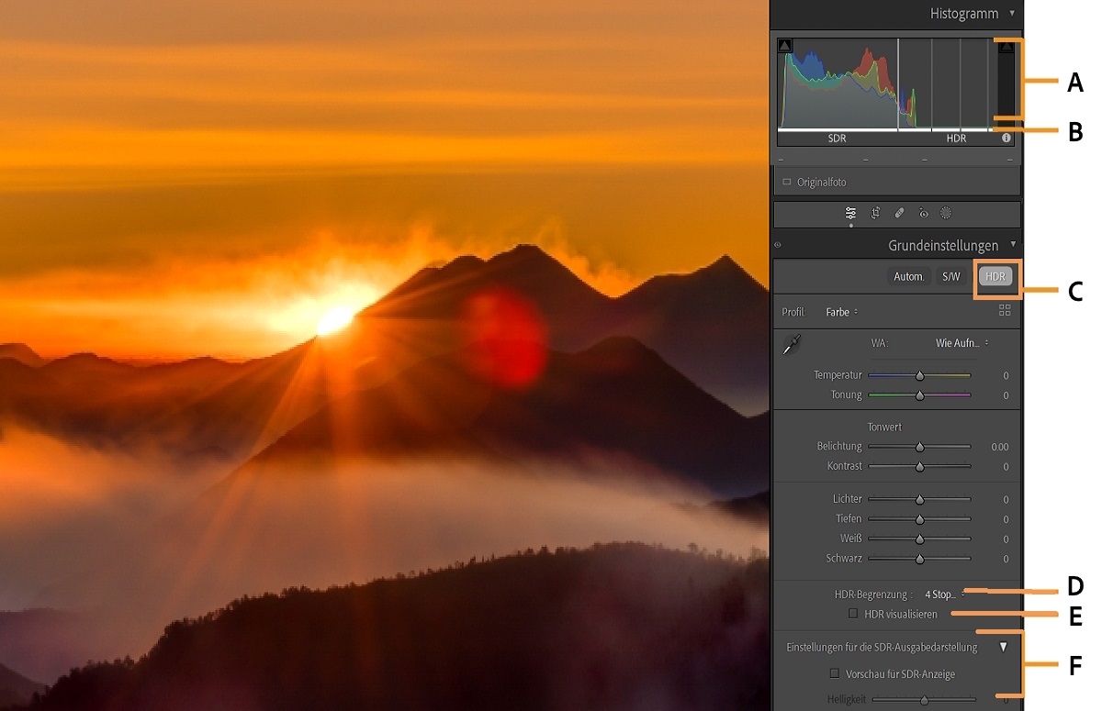Click the Autom. button
This screenshot has width=1102, height=711.
coord(909,275)
